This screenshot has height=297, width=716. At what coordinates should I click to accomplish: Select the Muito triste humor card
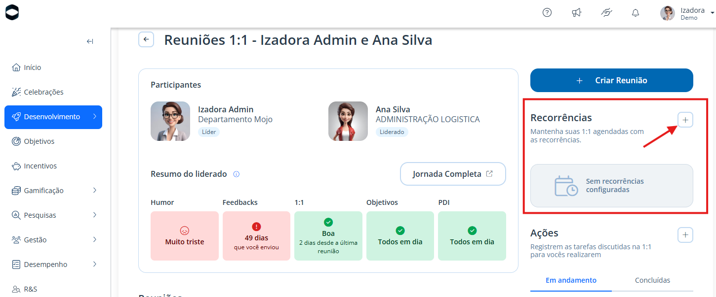185,236
